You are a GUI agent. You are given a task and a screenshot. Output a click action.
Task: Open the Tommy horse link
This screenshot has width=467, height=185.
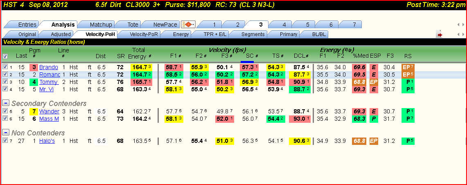[49, 82]
